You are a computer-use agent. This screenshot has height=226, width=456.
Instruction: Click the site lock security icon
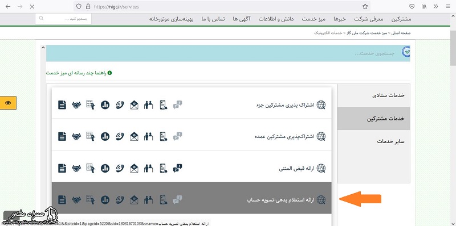88,6
